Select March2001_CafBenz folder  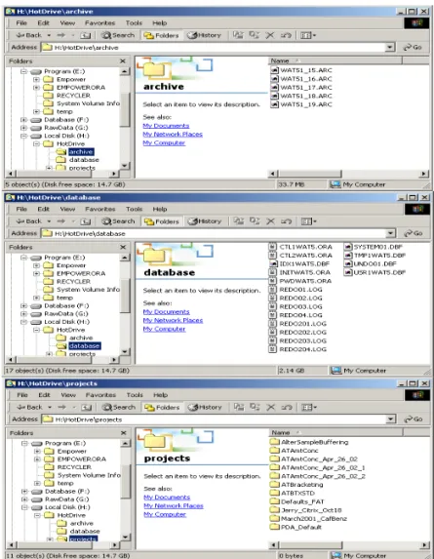(x=308, y=519)
